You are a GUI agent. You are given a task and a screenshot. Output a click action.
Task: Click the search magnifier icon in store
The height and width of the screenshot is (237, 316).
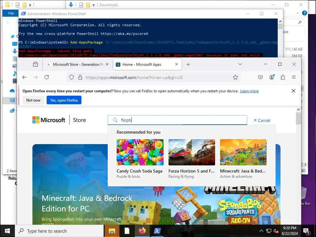pos(115,120)
